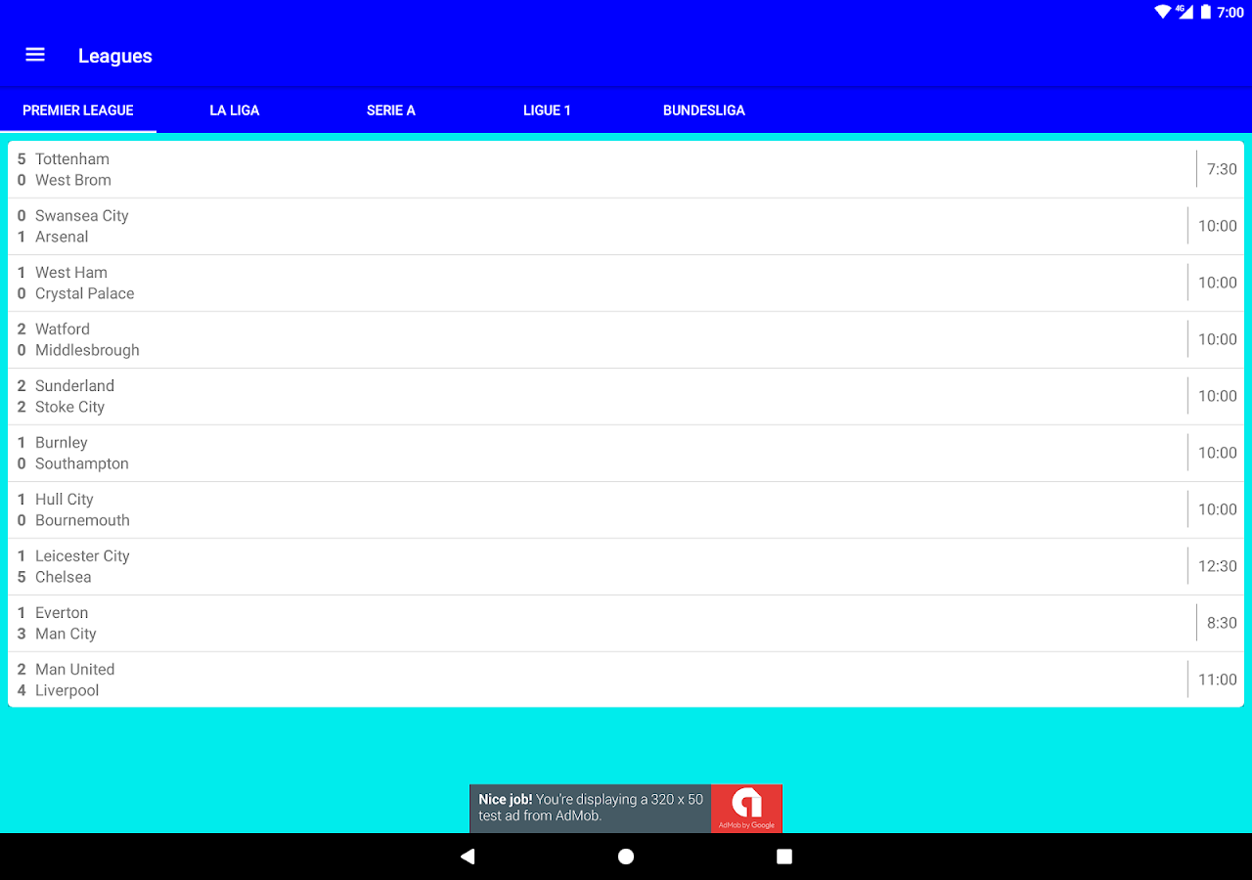The width and height of the screenshot is (1252, 880).
Task: Select the Man City team name
Action: [66, 635]
